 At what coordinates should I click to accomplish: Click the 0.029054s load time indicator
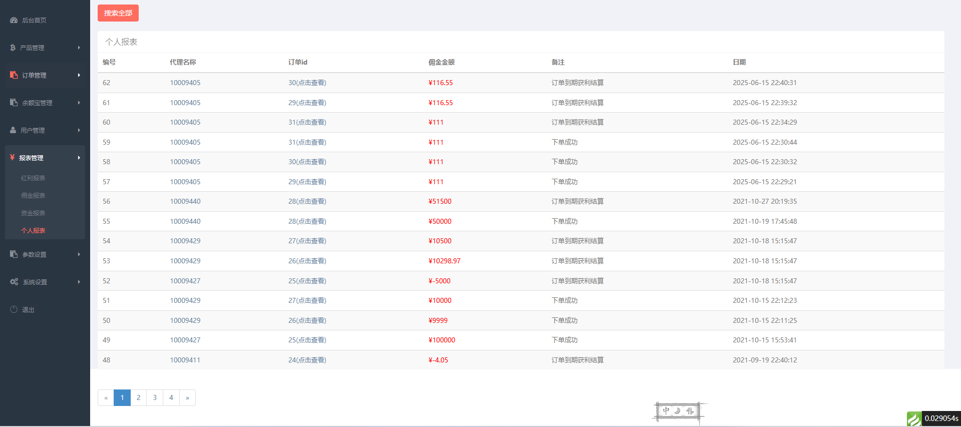[x=941, y=418]
